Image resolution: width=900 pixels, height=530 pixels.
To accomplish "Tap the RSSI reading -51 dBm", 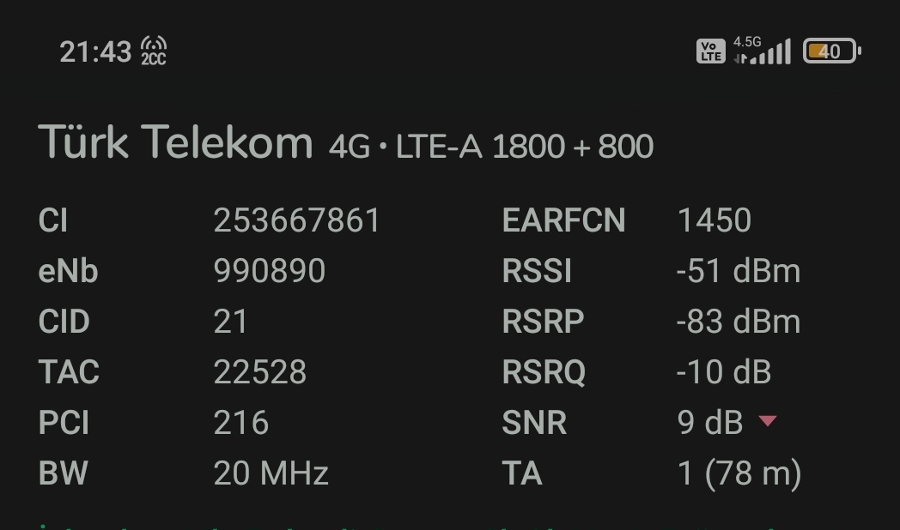I will (x=739, y=270).
